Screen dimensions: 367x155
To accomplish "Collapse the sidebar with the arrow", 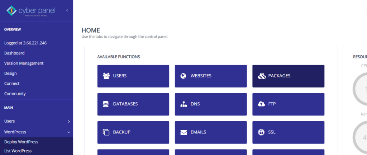I will [67, 11].
